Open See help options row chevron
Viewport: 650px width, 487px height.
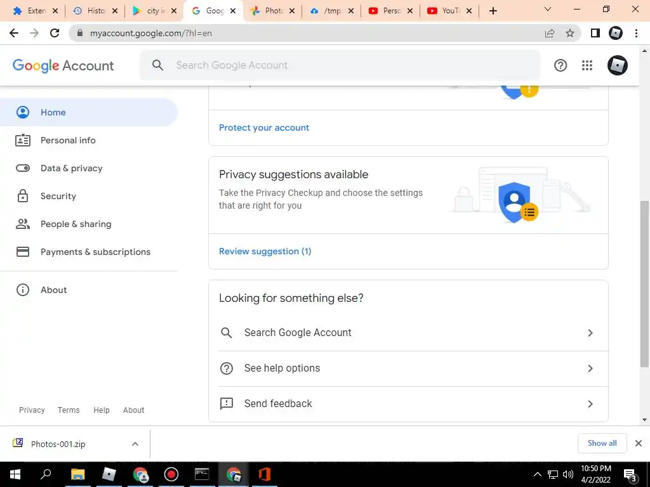590,368
